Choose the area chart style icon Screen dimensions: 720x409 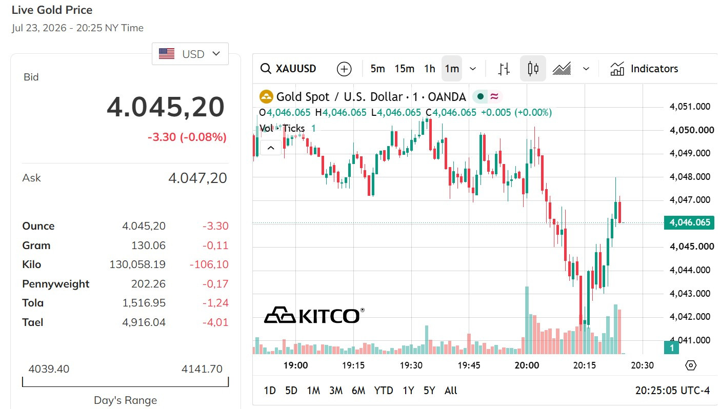click(562, 69)
